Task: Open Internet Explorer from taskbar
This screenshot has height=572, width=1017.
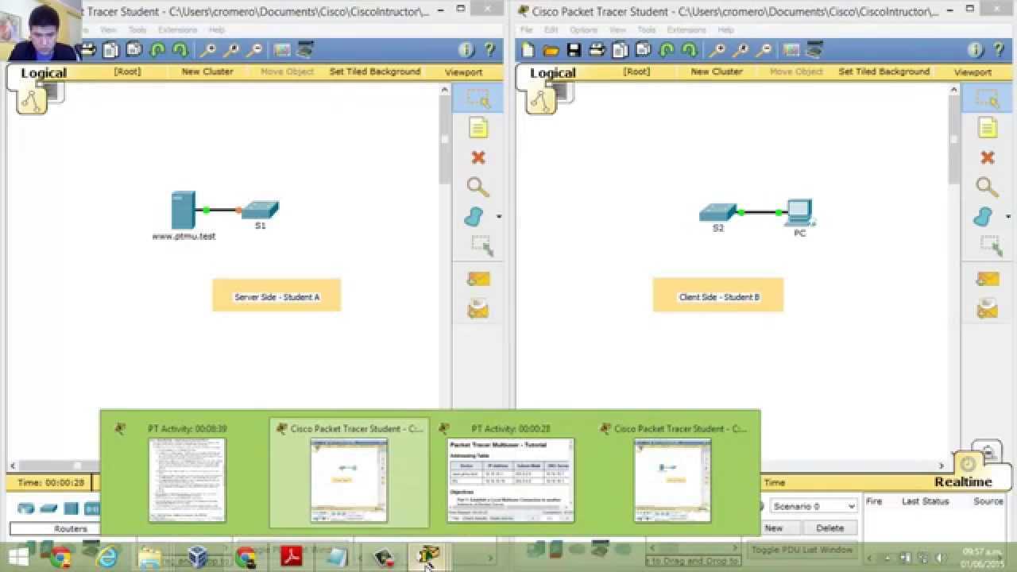Action: tap(106, 557)
